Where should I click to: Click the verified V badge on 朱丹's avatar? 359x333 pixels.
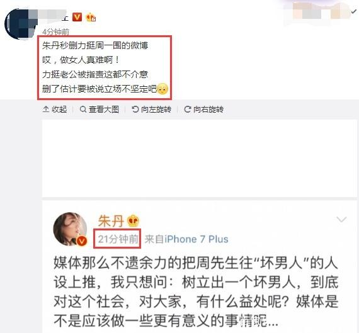pyautogui.click(x=82, y=240)
